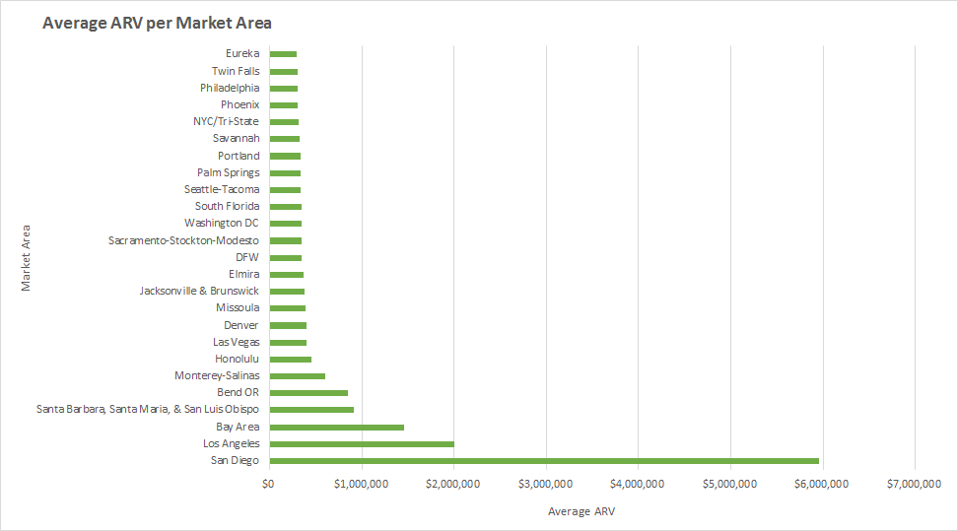
Task: Click the NYC/Tri-State label
Action: click(x=226, y=121)
